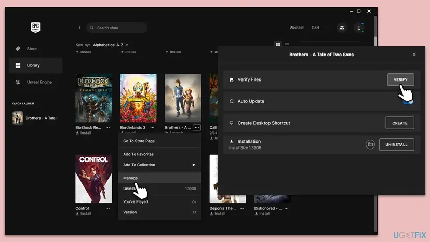Click the Installation download icon
This screenshot has width=430, height=242.
232,141
